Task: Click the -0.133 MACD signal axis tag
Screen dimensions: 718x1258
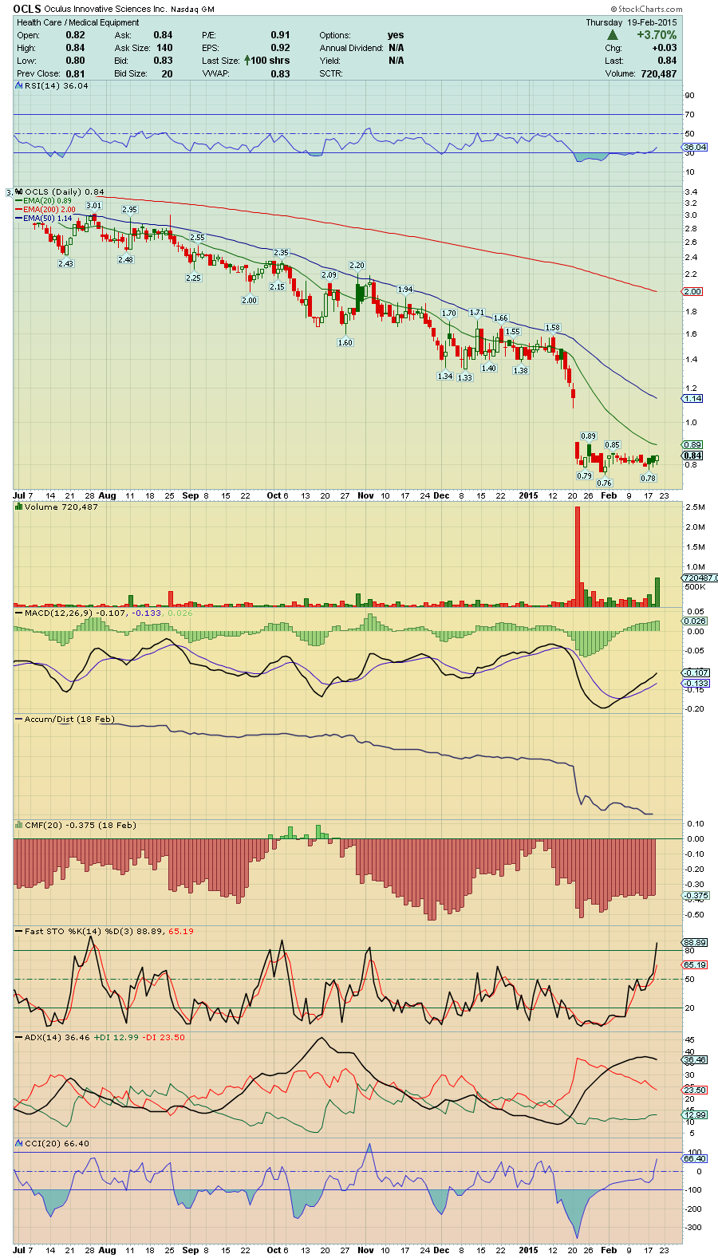Action: (696, 684)
